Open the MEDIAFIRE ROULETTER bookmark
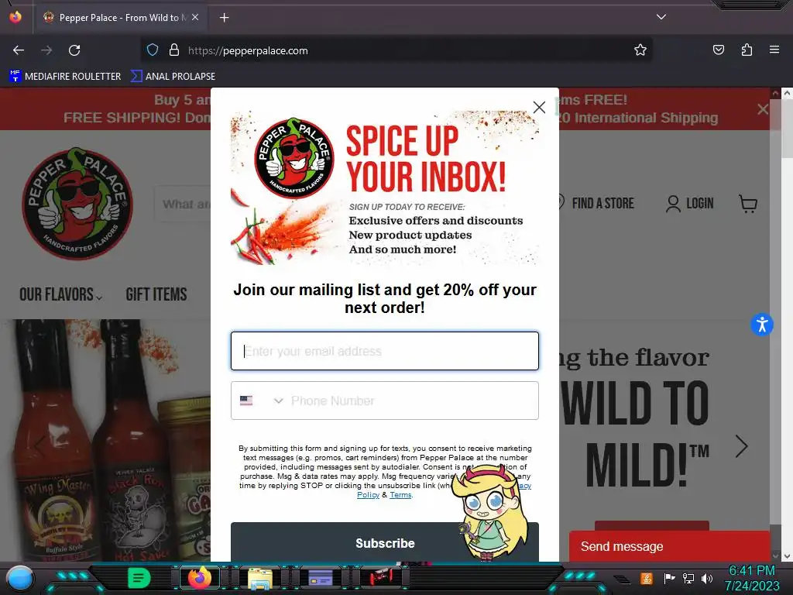 tap(65, 77)
